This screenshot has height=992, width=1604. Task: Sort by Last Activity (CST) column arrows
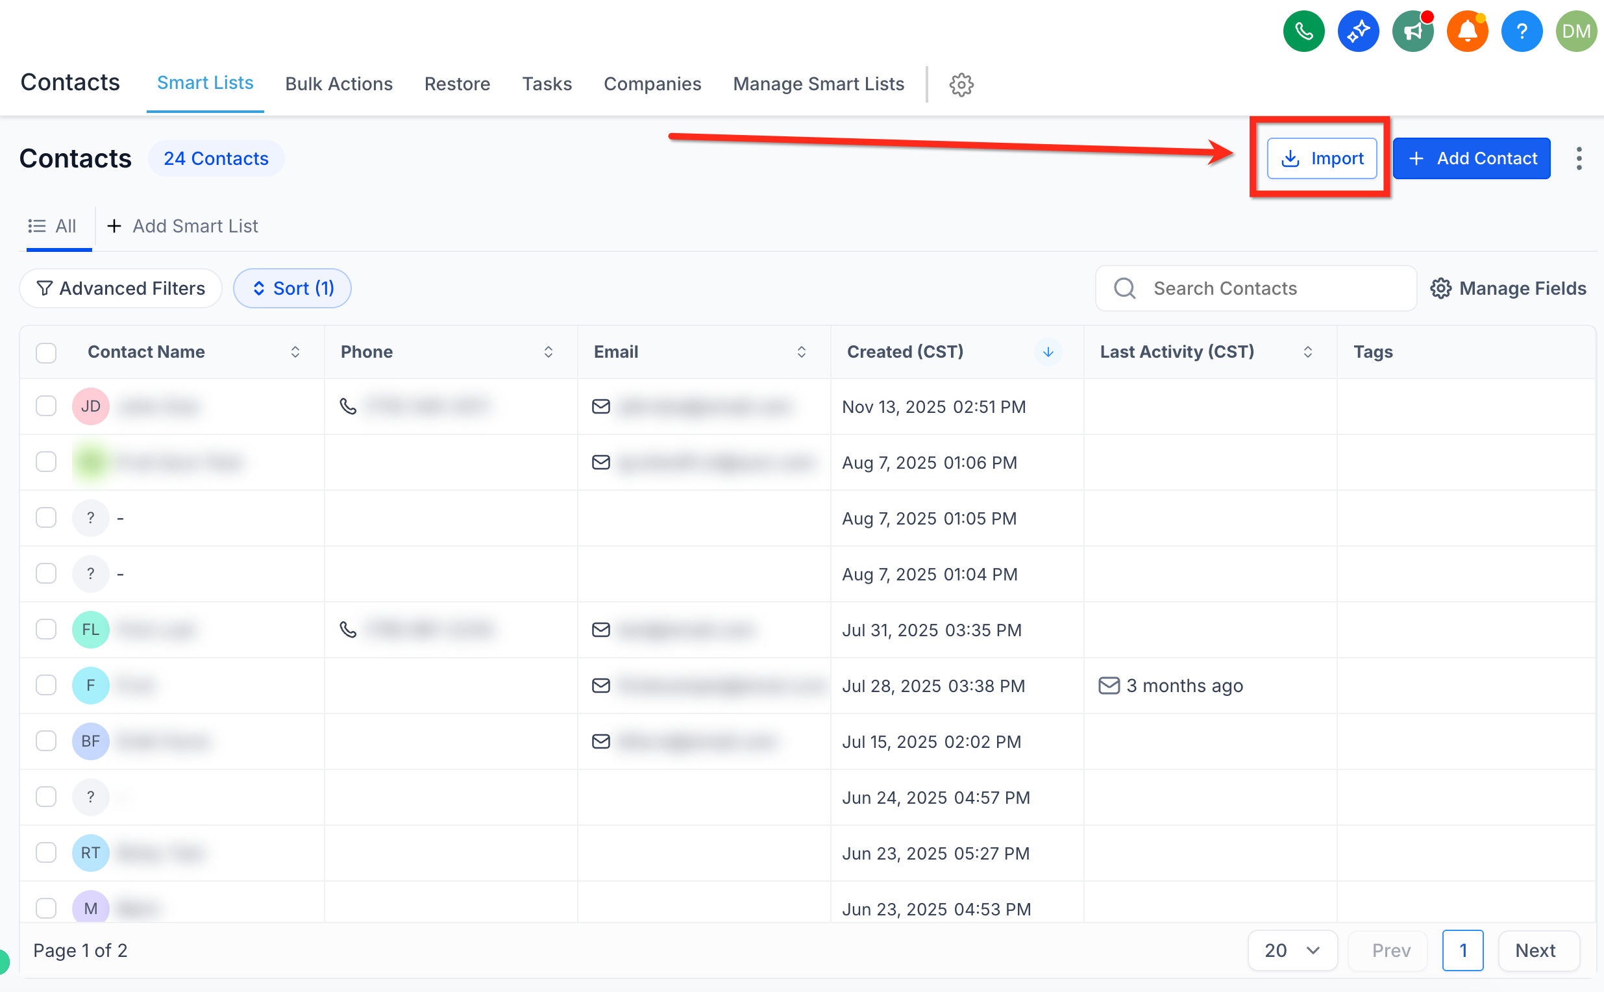[1307, 352]
